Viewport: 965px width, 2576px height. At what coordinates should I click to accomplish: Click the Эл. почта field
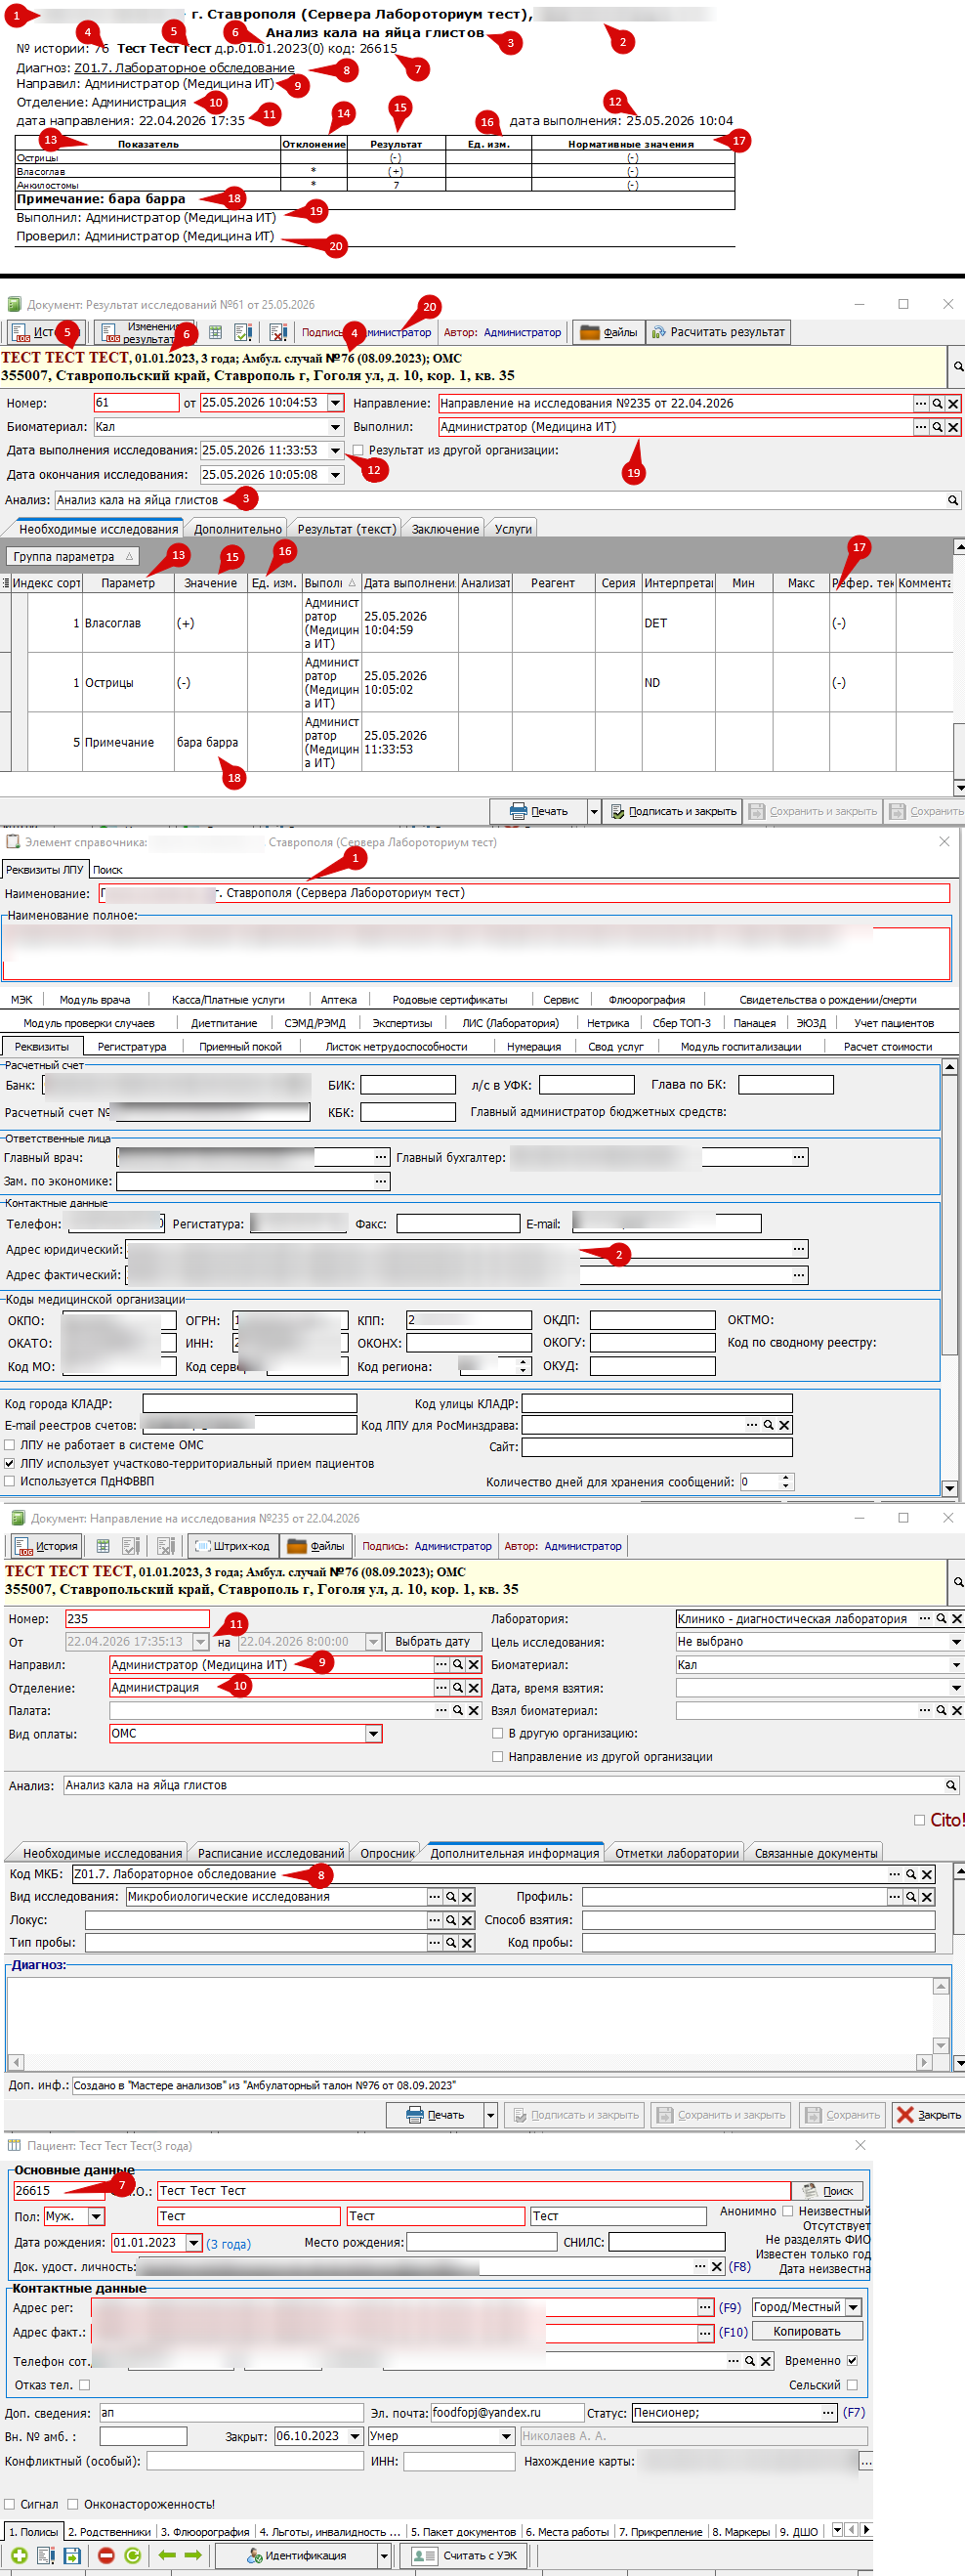pyautogui.click(x=507, y=2412)
